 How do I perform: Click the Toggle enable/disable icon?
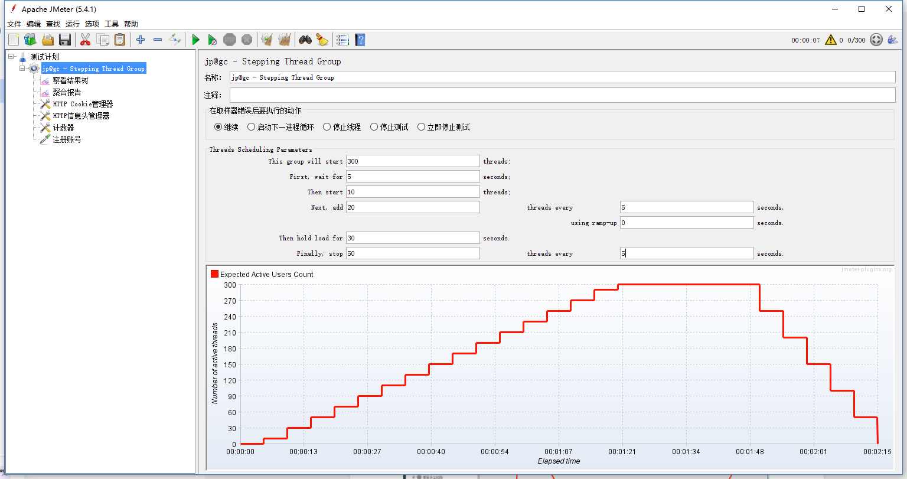tap(175, 40)
